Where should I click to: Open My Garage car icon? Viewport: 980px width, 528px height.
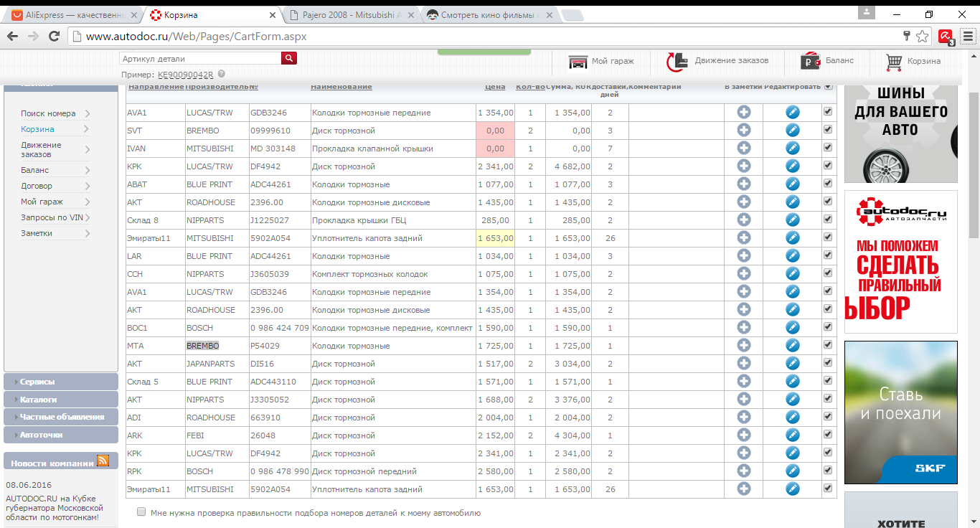578,62
